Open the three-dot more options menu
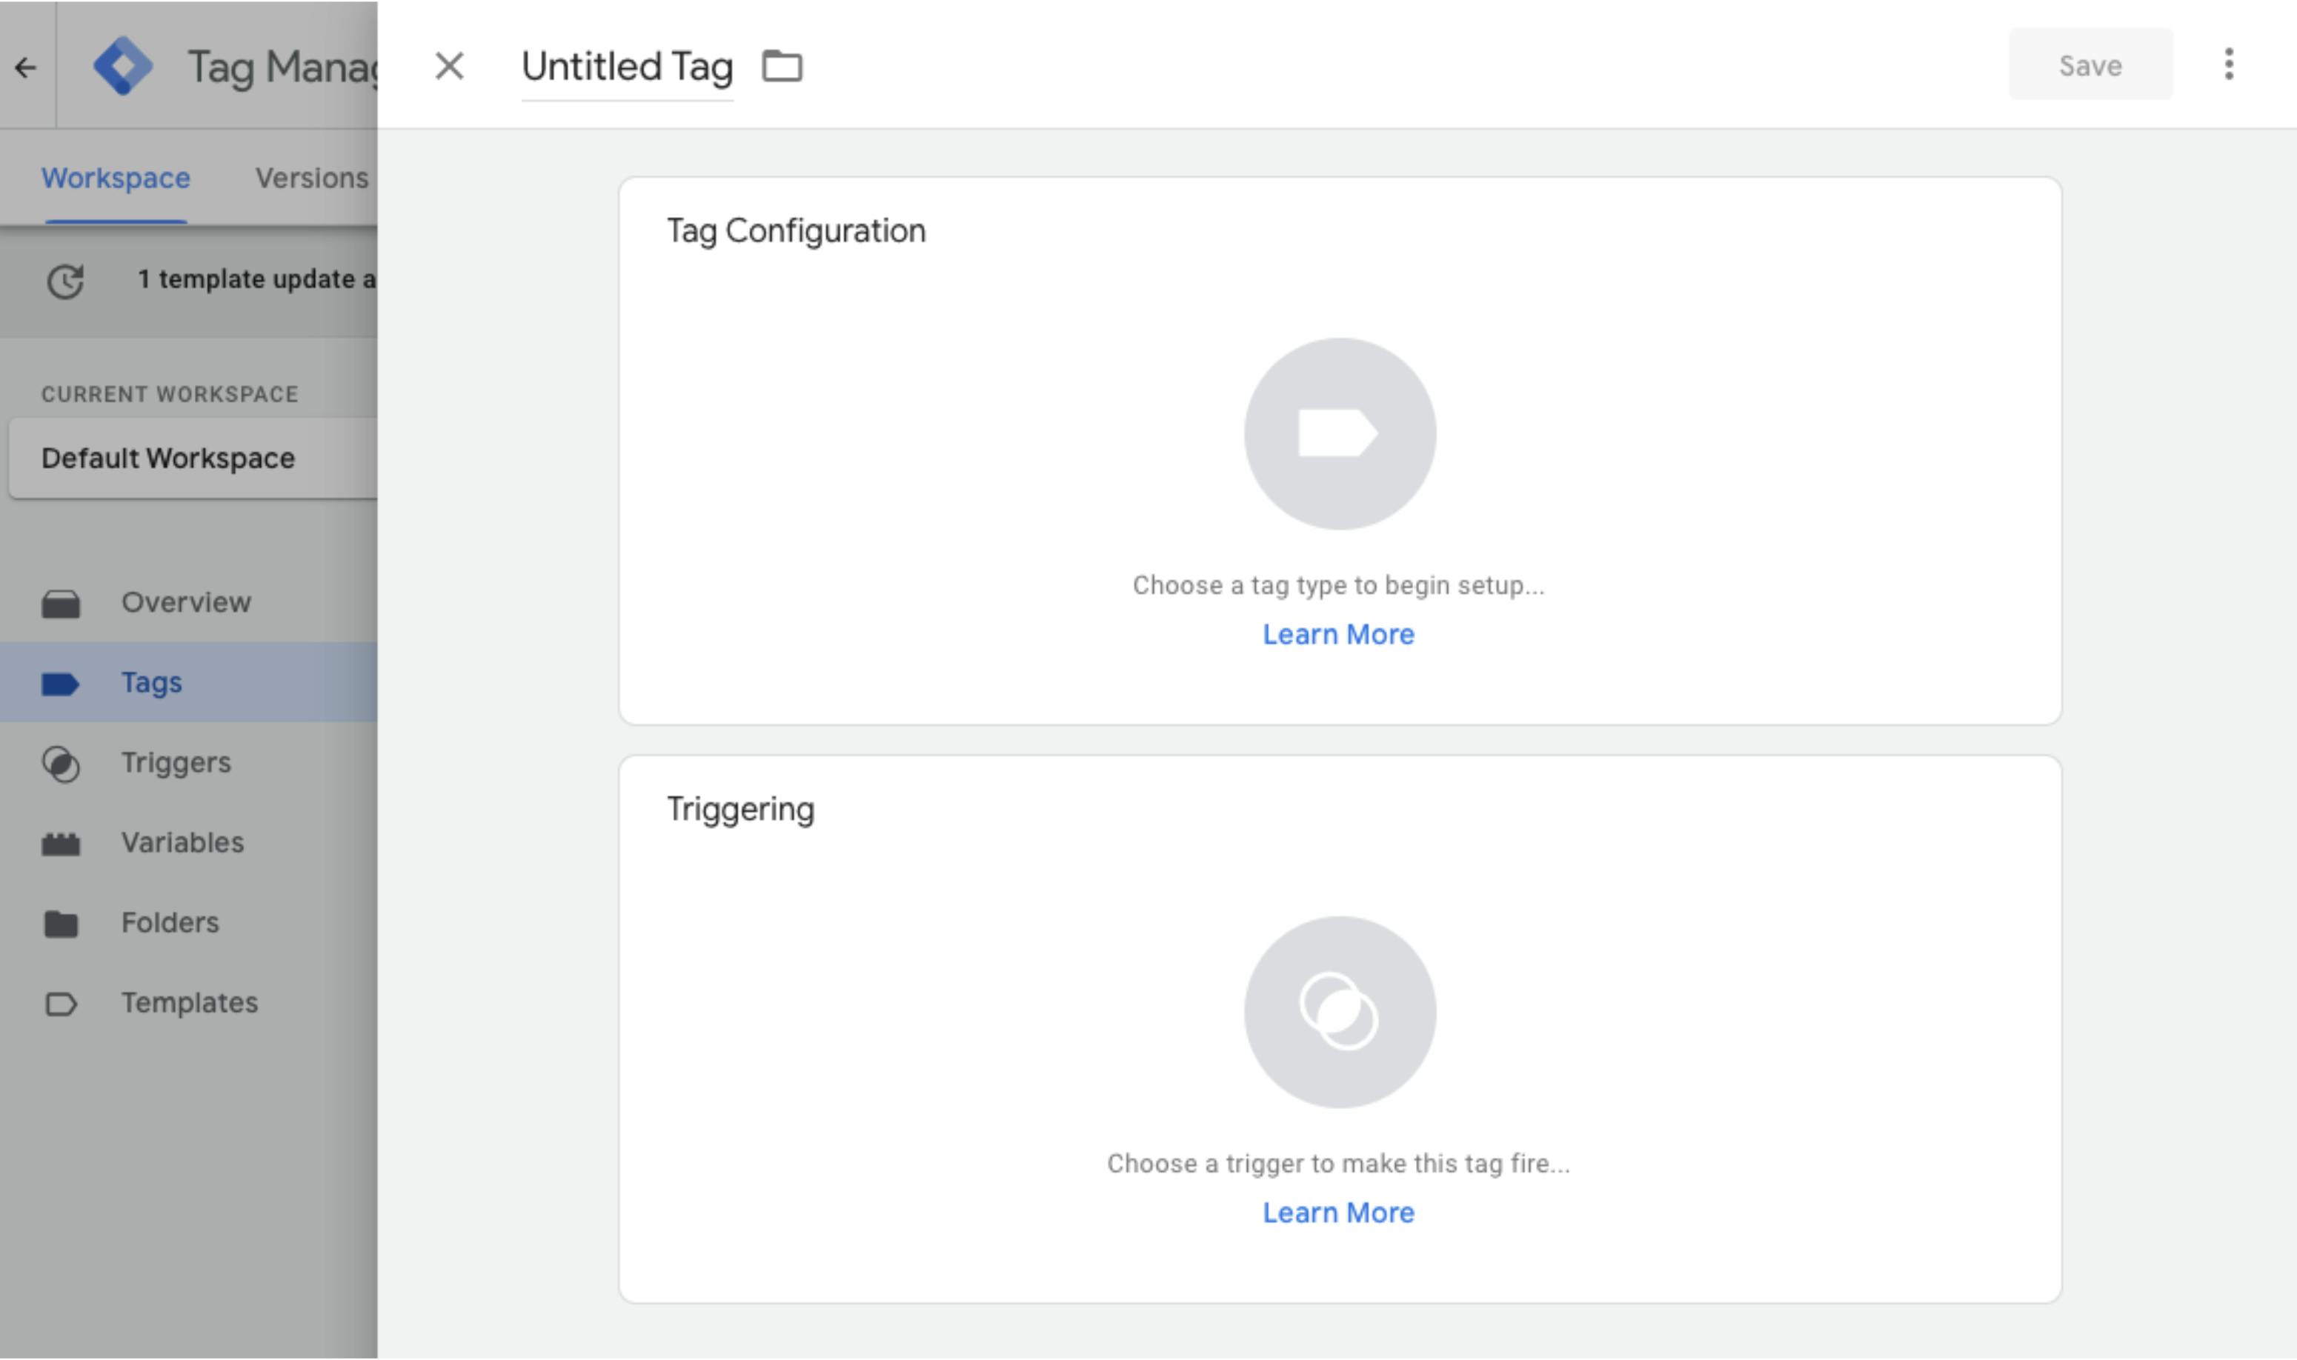This screenshot has width=2297, height=1360. (x=2228, y=64)
